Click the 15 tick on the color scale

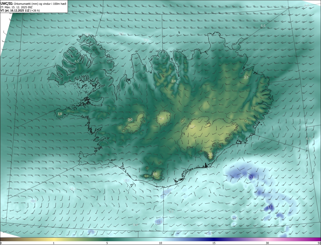click(214, 243)
